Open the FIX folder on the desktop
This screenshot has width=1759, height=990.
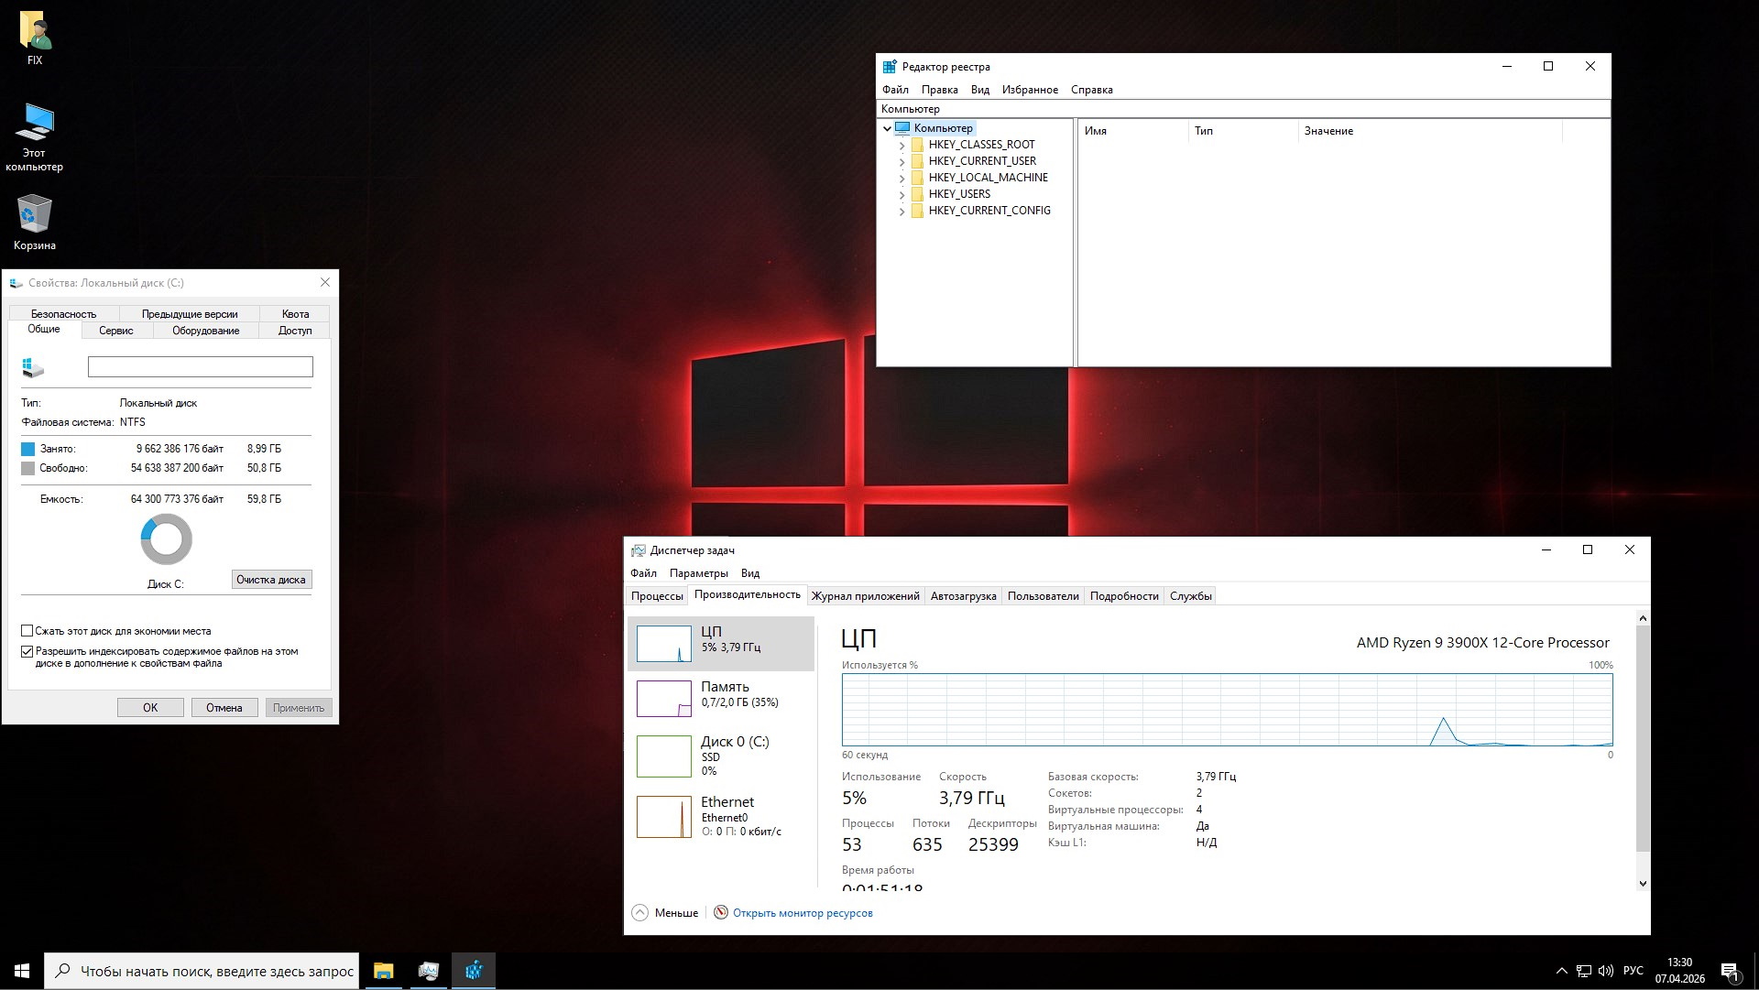click(x=37, y=32)
